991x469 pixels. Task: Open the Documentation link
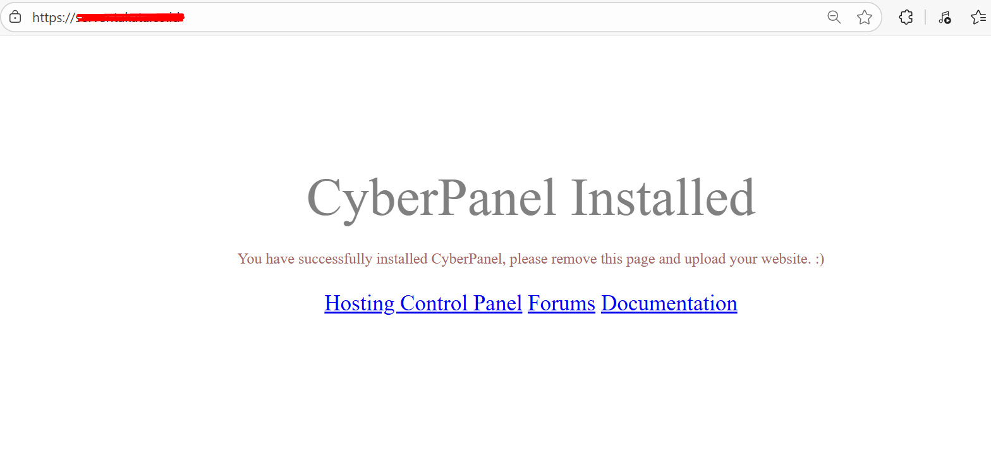point(669,303)
